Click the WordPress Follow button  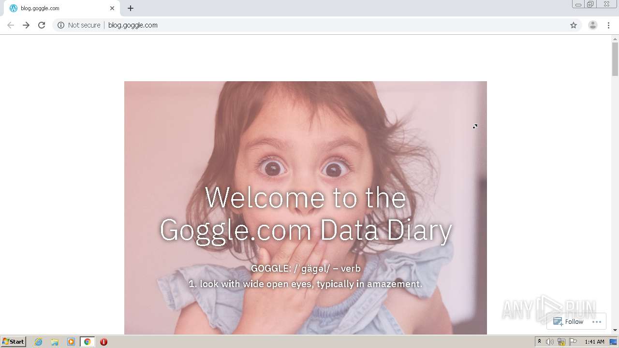[x=568, y=321]
